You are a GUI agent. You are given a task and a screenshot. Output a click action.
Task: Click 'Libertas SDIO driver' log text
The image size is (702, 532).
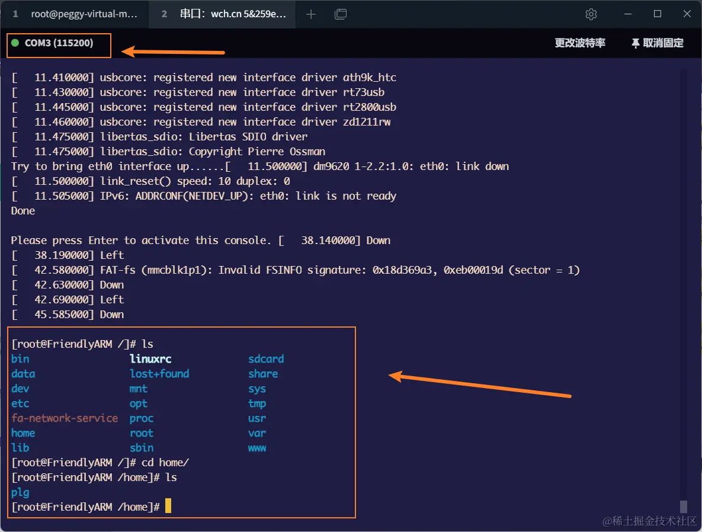[248, 136]
